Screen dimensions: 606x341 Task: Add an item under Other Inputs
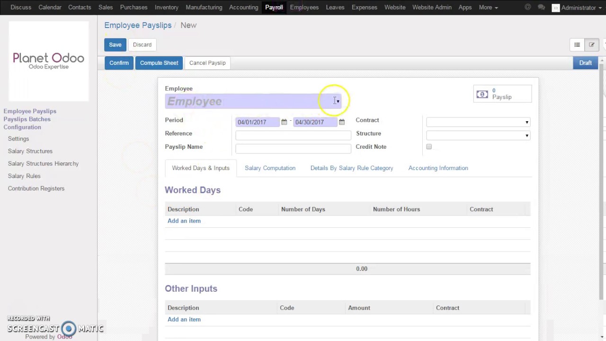pos(184,319)
